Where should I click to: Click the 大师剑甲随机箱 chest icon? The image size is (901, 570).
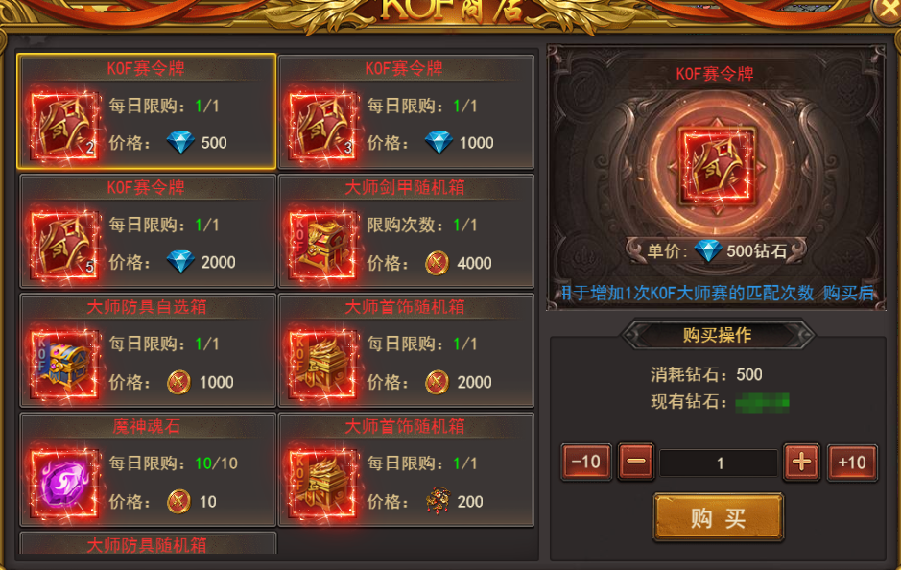click(x=322, y=246)
